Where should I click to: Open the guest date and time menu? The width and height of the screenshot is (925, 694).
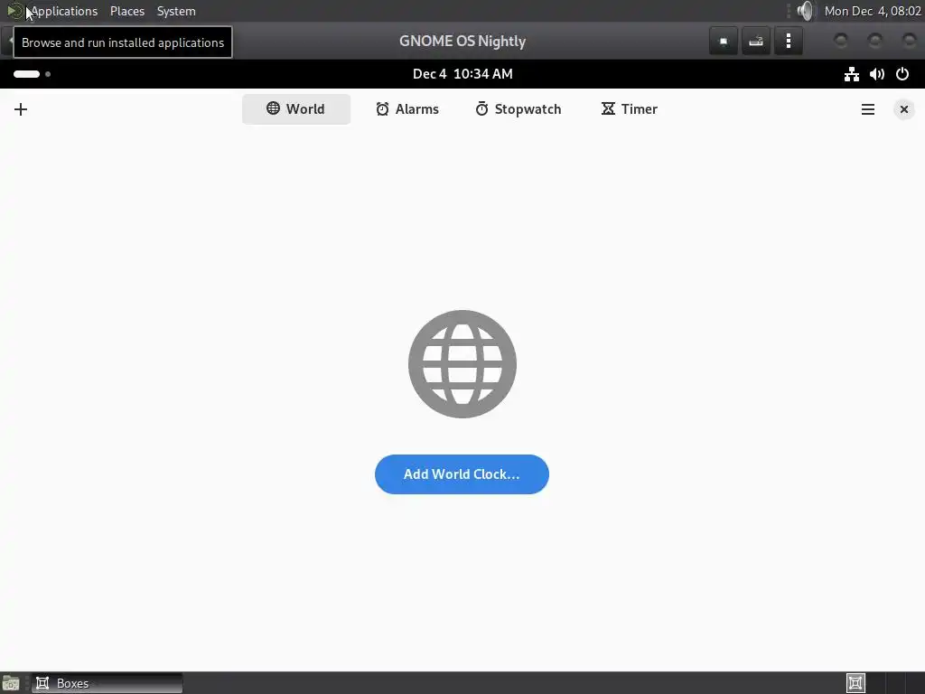click(462, 74)
